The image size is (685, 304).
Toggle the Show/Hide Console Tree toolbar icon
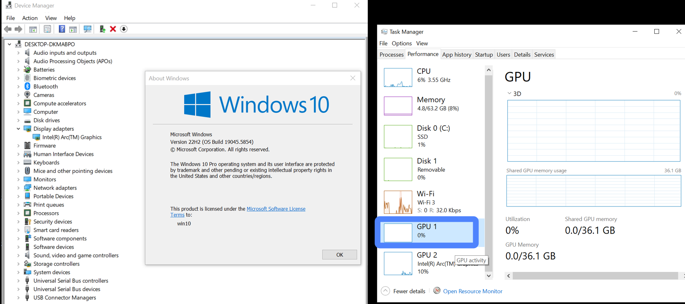pos(33,29)
